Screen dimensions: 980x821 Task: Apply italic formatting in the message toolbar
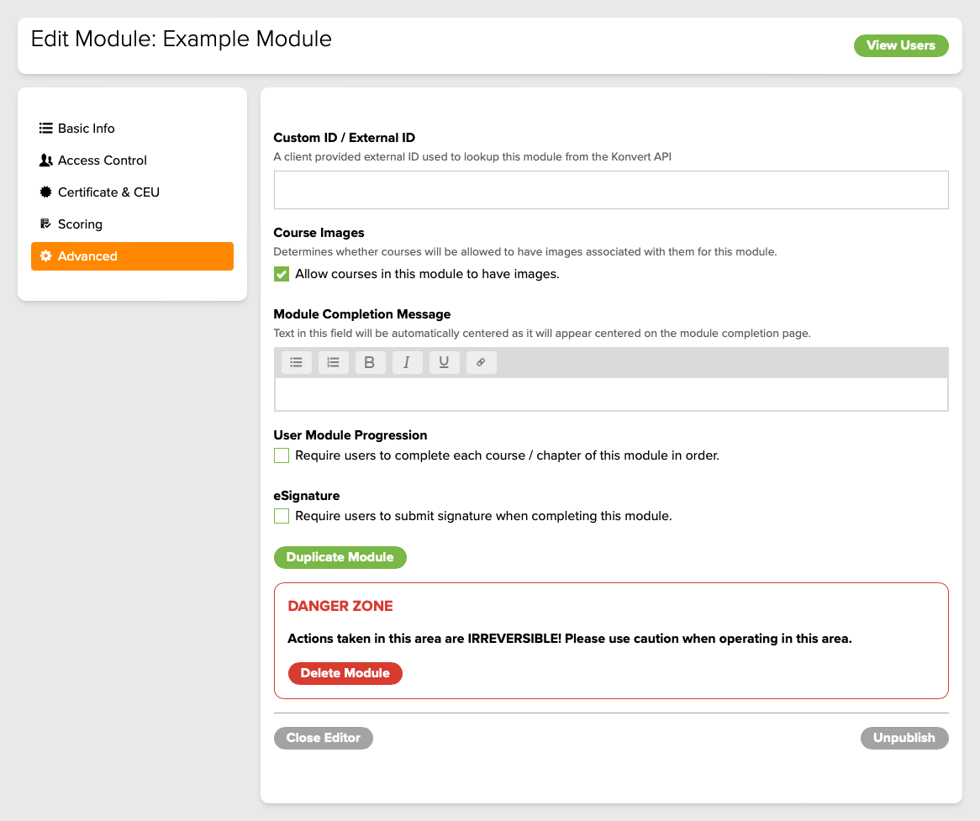(x=407, y=362)
